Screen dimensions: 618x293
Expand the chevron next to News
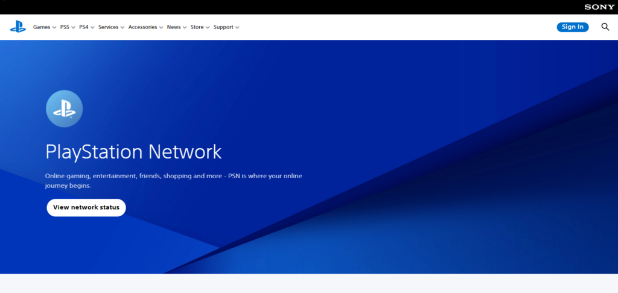coord(185,28)
